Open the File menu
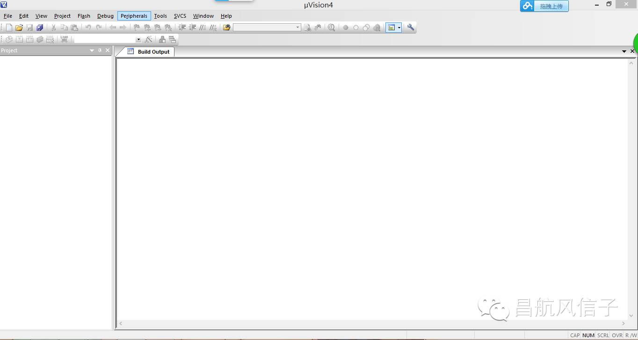 pyautogui.click(x=8, y=16)
